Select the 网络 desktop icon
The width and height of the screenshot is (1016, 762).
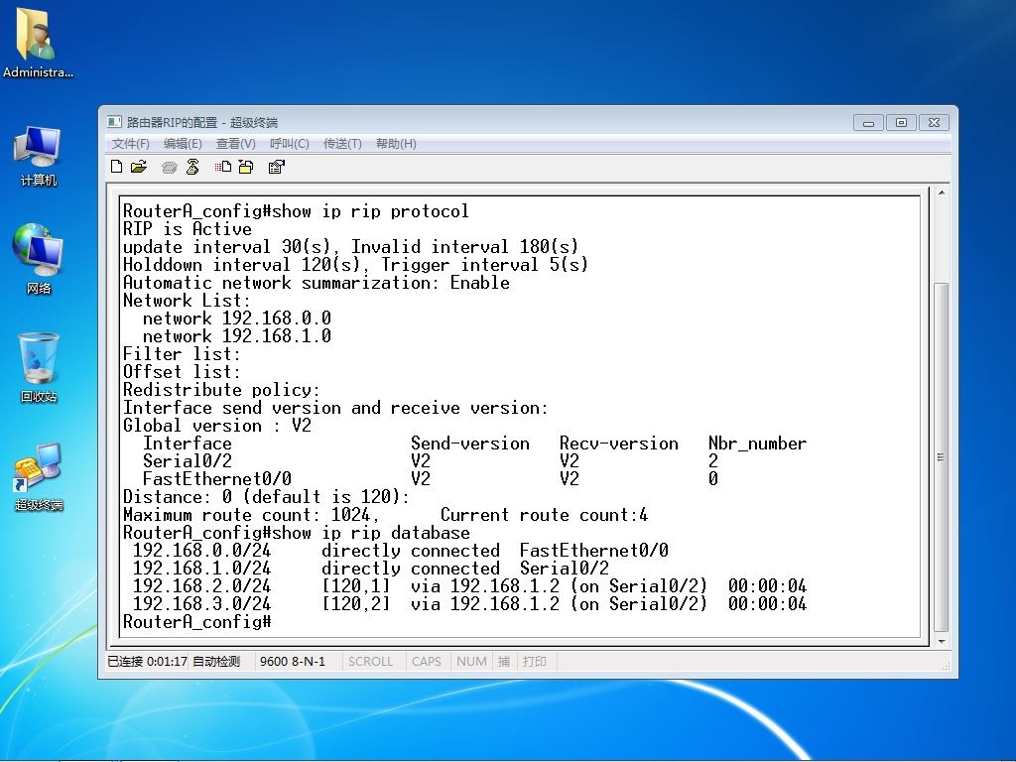pos(38,259)
